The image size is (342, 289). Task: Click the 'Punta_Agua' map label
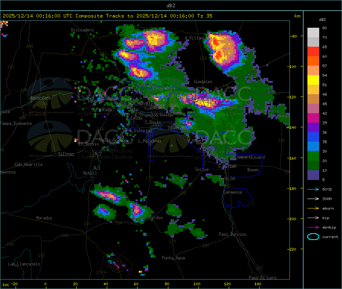(x=173, y=258)
